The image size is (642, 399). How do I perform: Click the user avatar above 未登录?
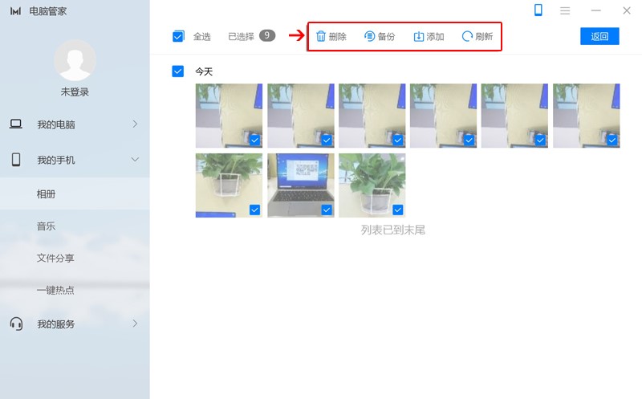tap(75, 60)
